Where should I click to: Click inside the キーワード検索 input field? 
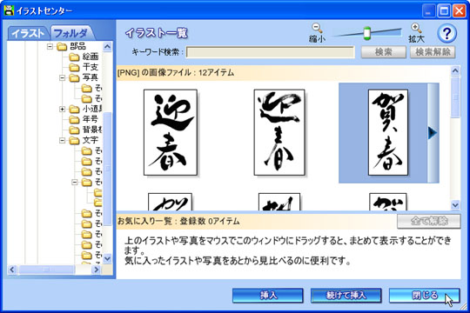coord(270,52)
